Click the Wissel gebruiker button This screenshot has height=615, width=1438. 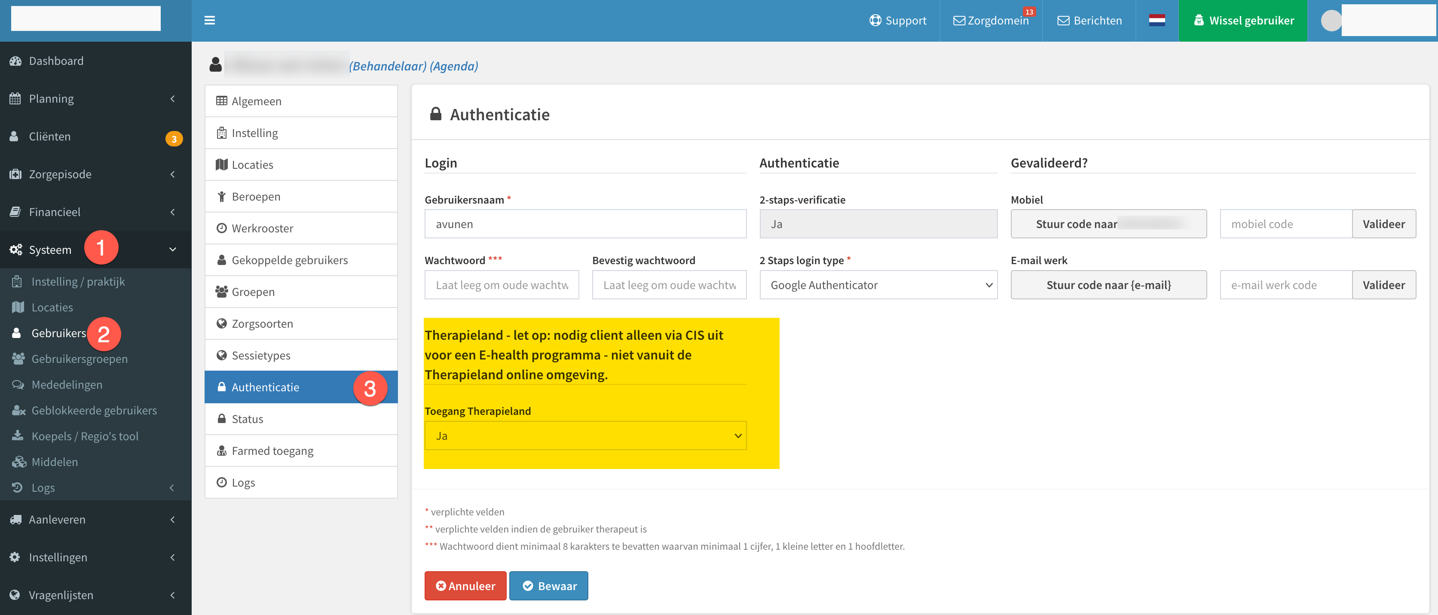(1242, 21)
